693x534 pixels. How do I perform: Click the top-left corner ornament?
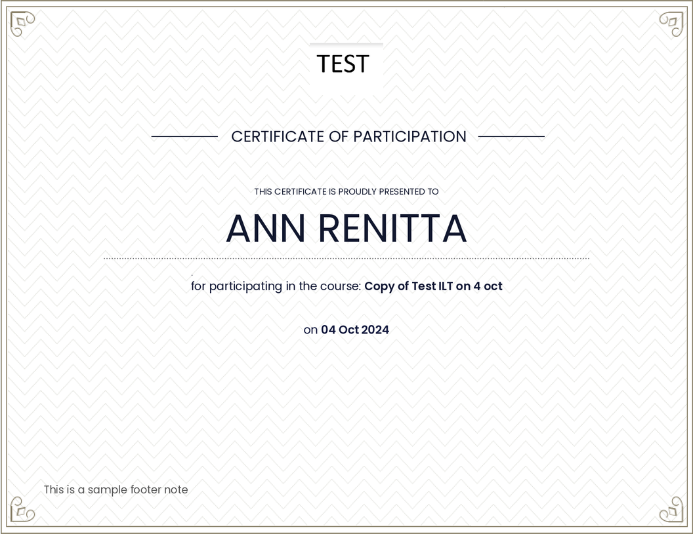(x=22, y=24)
